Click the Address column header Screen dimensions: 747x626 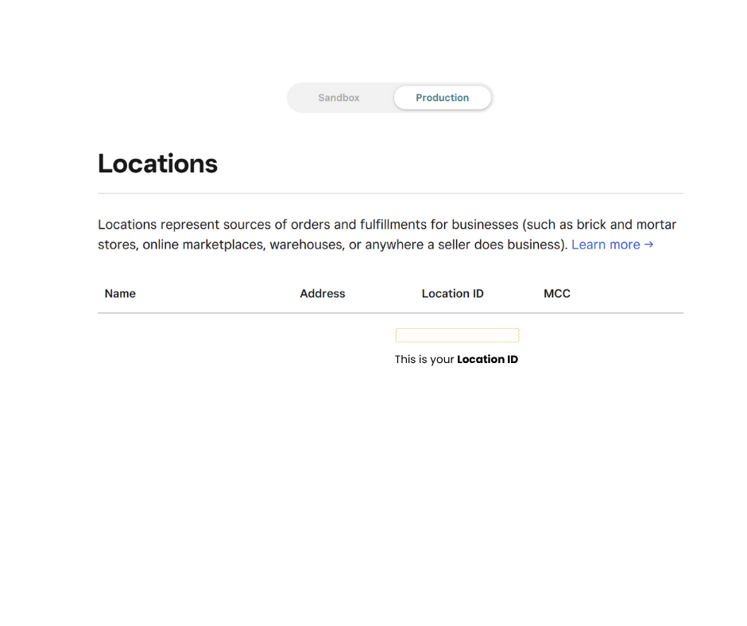pos(322,294)
